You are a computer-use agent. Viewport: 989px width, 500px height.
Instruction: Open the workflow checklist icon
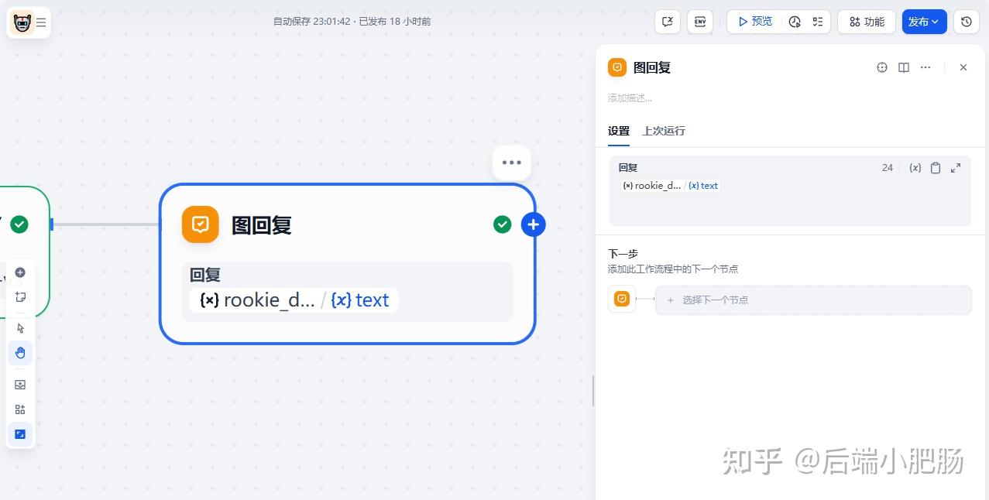[818, 22]
